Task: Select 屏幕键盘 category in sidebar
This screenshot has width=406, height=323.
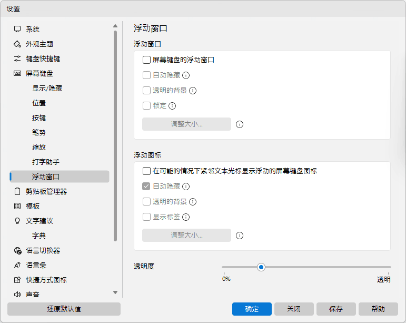Action: click(x=60, y=74)
